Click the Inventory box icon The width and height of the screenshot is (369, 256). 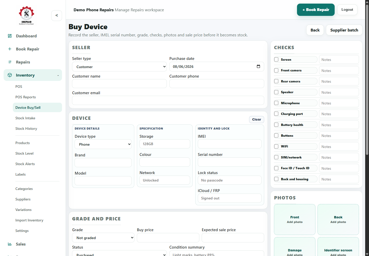(x=10, y=75)
